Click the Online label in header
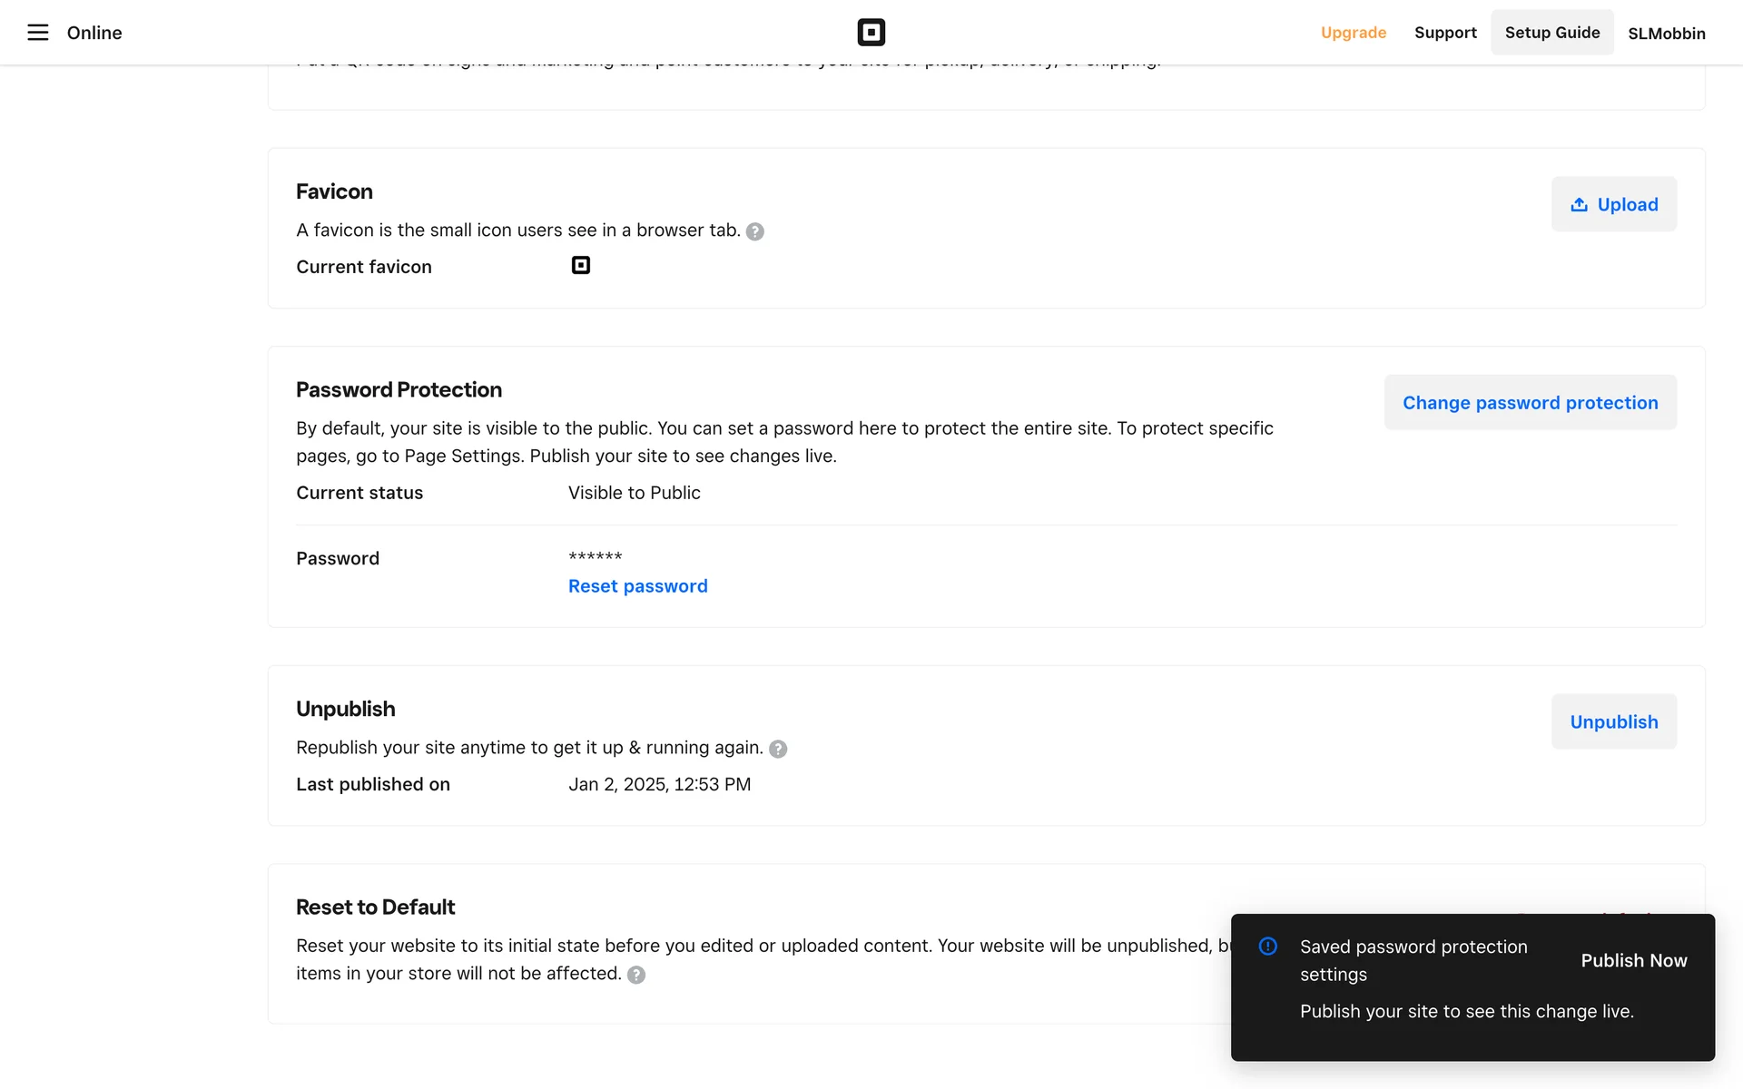1743x1089 pixels. tap(94, 33)
